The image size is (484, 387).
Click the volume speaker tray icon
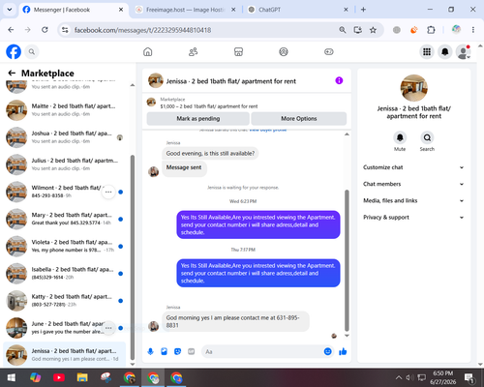click(x=409, y=377)
